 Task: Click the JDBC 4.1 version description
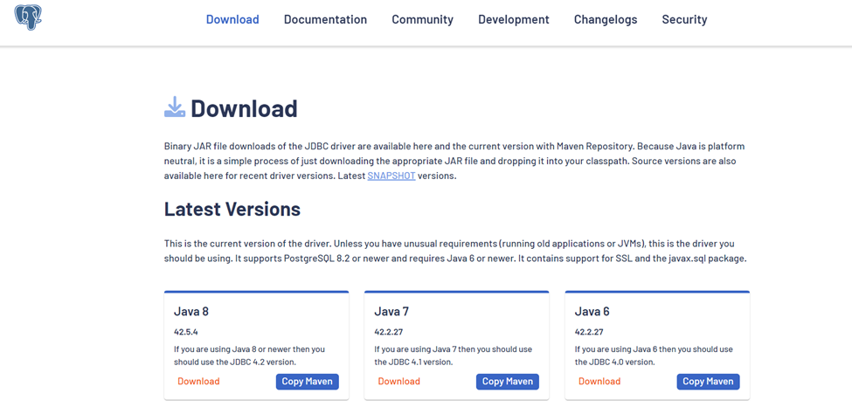[x=454, y=355]
